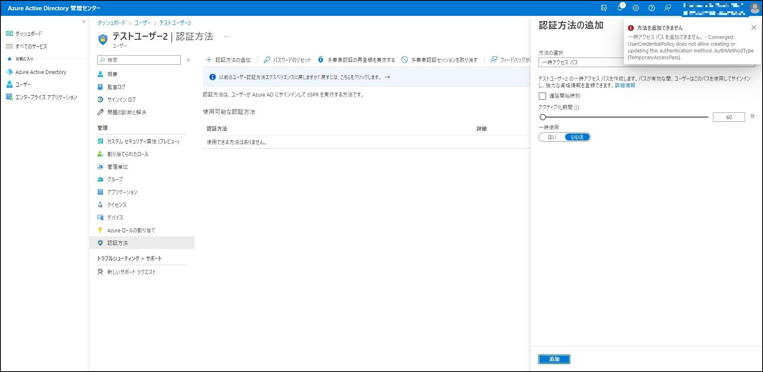Viewport: 763px width, 372px height.
Task: Dismiss the 方法を追加できません error notification
Action: pos(754,28)
